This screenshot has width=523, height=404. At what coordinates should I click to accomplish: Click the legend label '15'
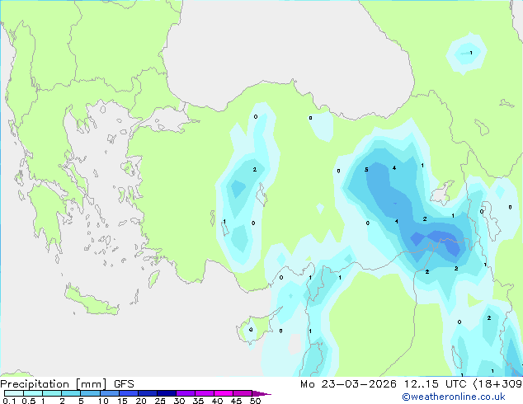pos(122,401)
